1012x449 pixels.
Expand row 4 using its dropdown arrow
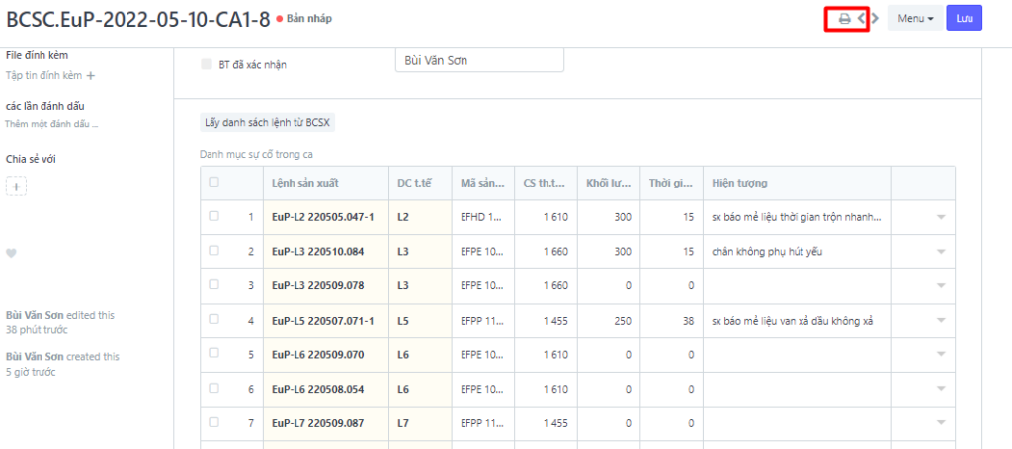pyautogui.click(x=940, y=321)
